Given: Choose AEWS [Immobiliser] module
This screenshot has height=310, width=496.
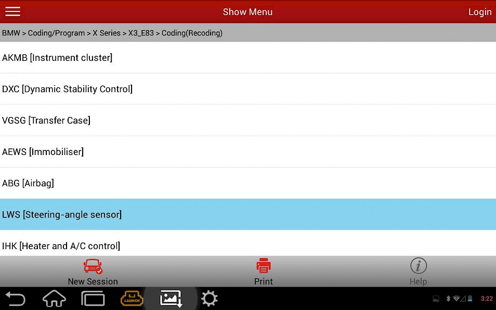Looking at the screenshot, I should 248,151.
